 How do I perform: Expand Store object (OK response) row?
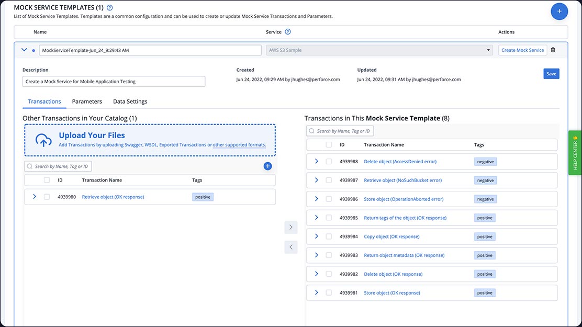coord(316,292)
